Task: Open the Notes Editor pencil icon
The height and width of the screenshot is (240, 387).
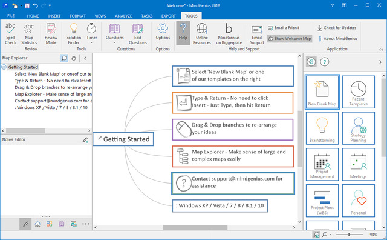Action: [x=85, y=140]
